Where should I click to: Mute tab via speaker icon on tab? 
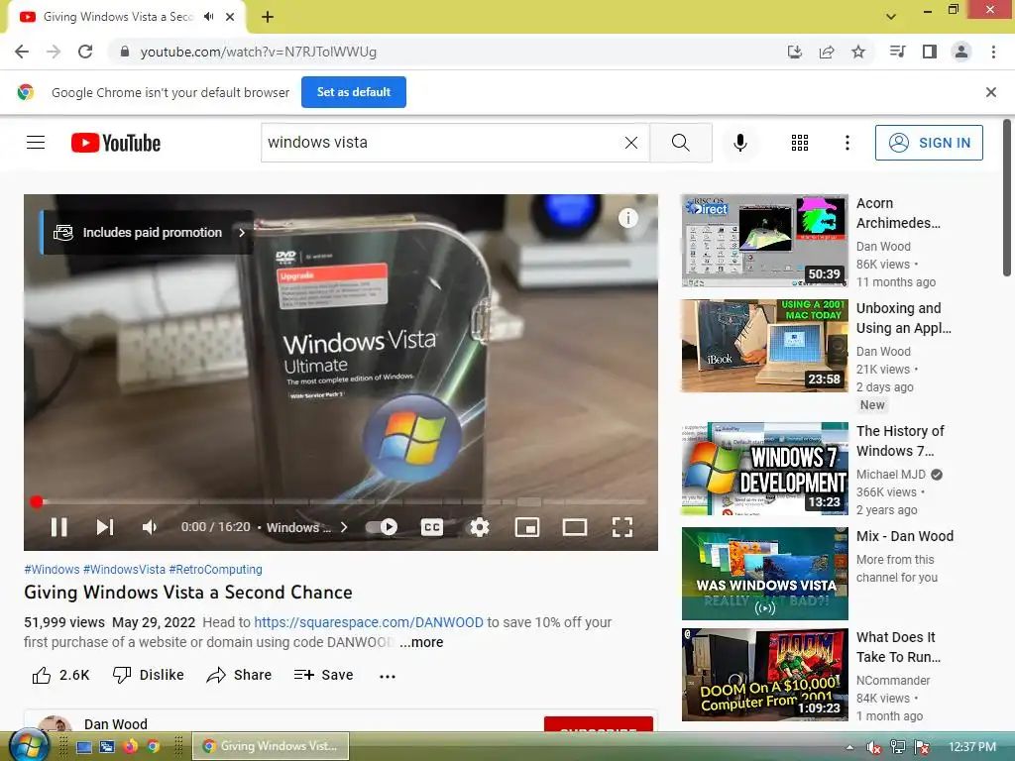[208, 17]
